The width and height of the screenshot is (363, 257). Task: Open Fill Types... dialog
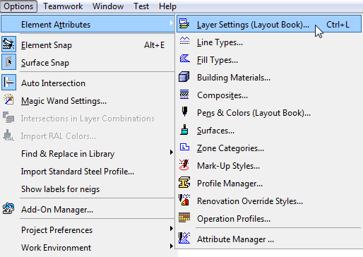[218, 60]
